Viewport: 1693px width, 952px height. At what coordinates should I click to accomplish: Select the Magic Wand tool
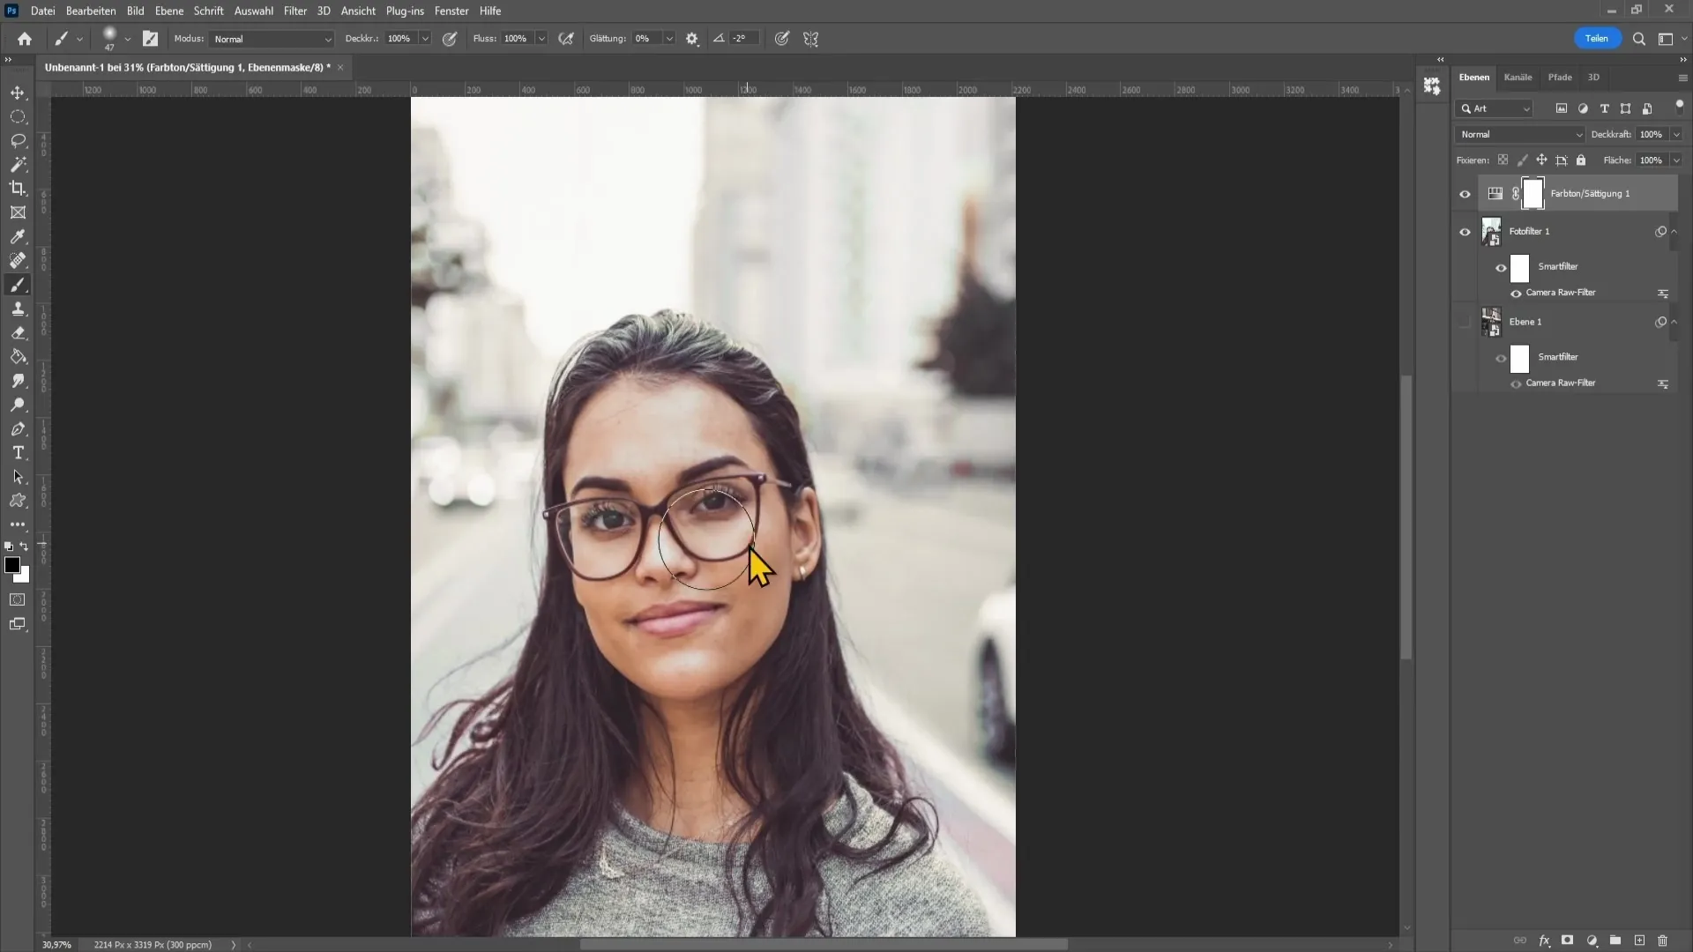click(18, 164)
